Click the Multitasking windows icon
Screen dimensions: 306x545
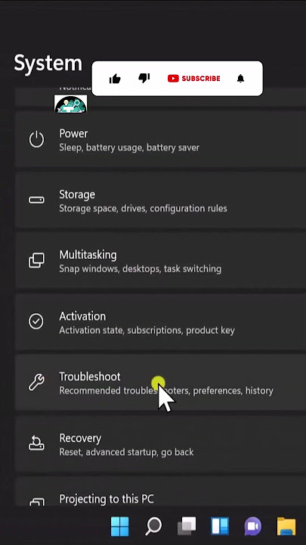(36, 260)
